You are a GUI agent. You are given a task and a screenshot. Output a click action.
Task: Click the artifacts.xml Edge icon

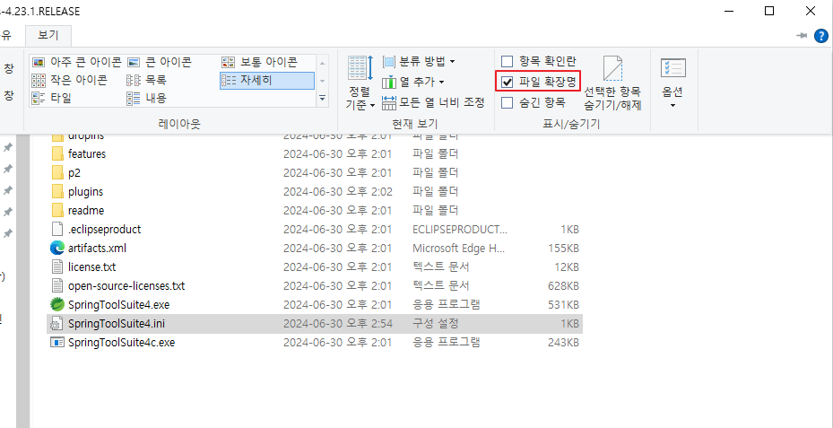click(x=56, y=248)
